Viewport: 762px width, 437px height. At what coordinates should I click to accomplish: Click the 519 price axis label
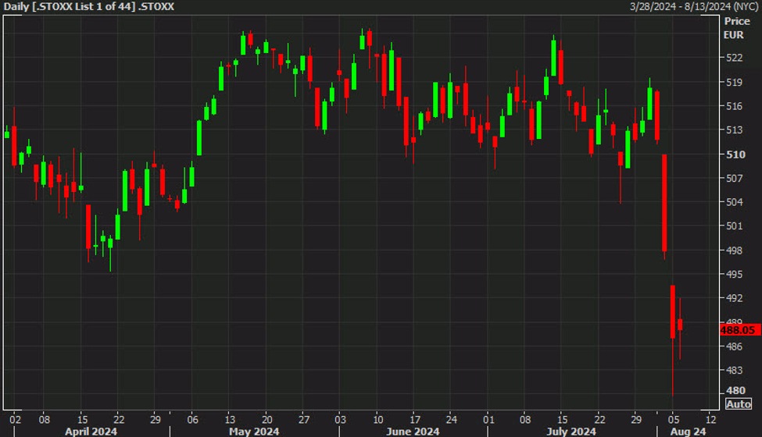(x=734, y=82)
